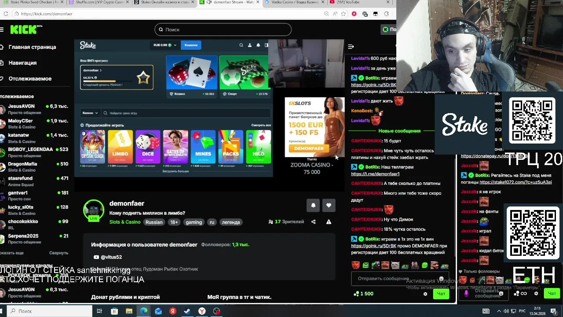Open the DragonMafia channel

pos(34,167)
